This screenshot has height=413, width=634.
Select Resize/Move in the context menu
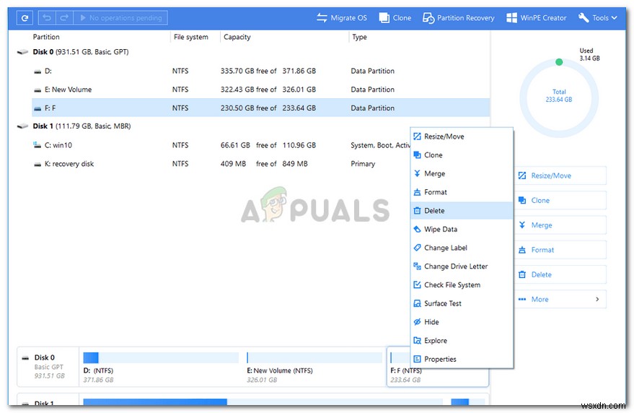462,136
